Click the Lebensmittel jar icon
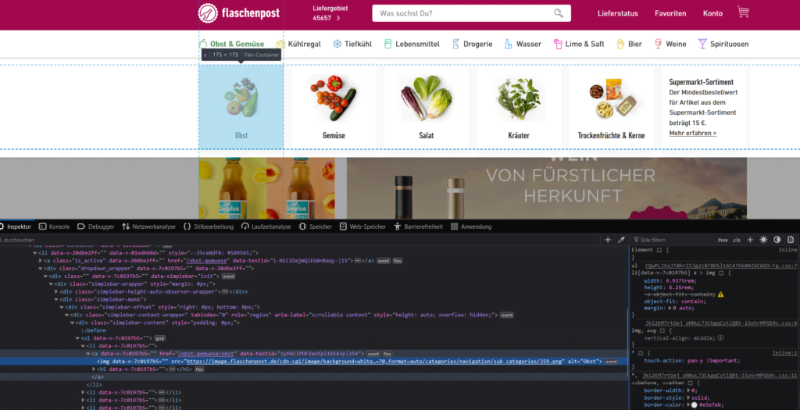 (x=387, y=44)
